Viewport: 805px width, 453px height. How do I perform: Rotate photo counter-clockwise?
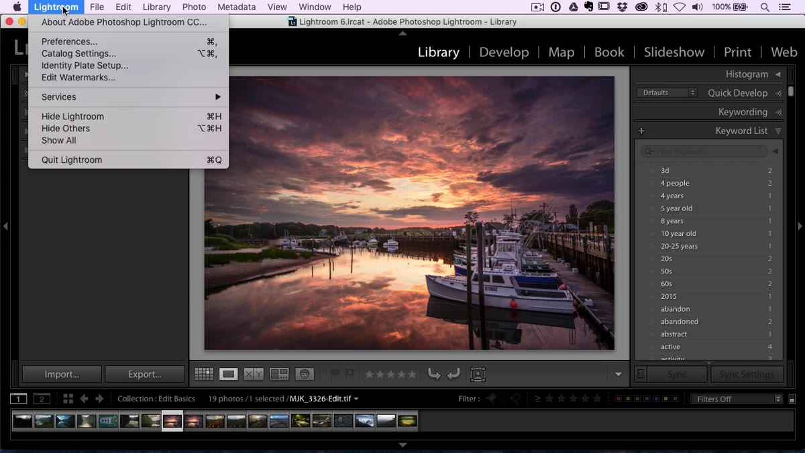point(434,375)
